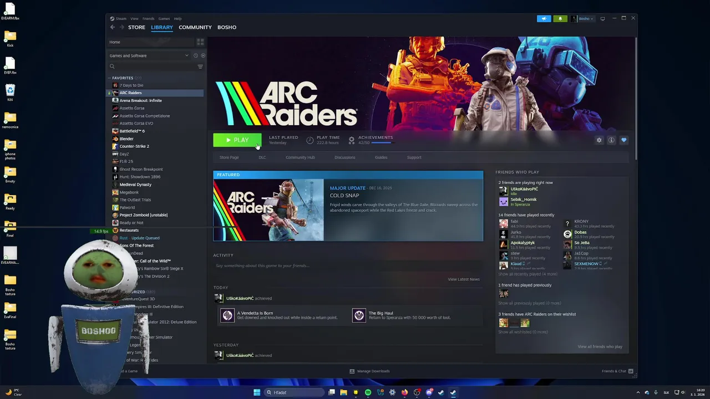
Task: Go forward with the Steam forward arrow
Action: [121, 27]
